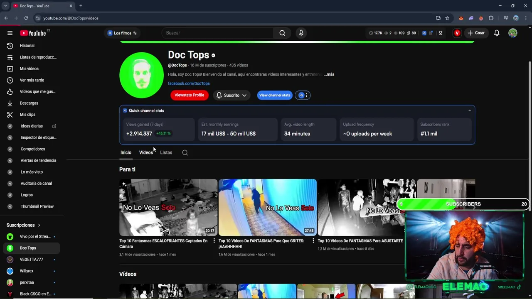
Task: Click the Viewstats Profile button
Action: coord(189,95)
